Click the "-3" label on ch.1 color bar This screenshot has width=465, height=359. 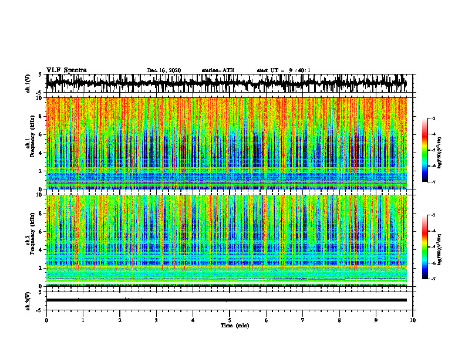pyautogui.click(x=433, y=118)
